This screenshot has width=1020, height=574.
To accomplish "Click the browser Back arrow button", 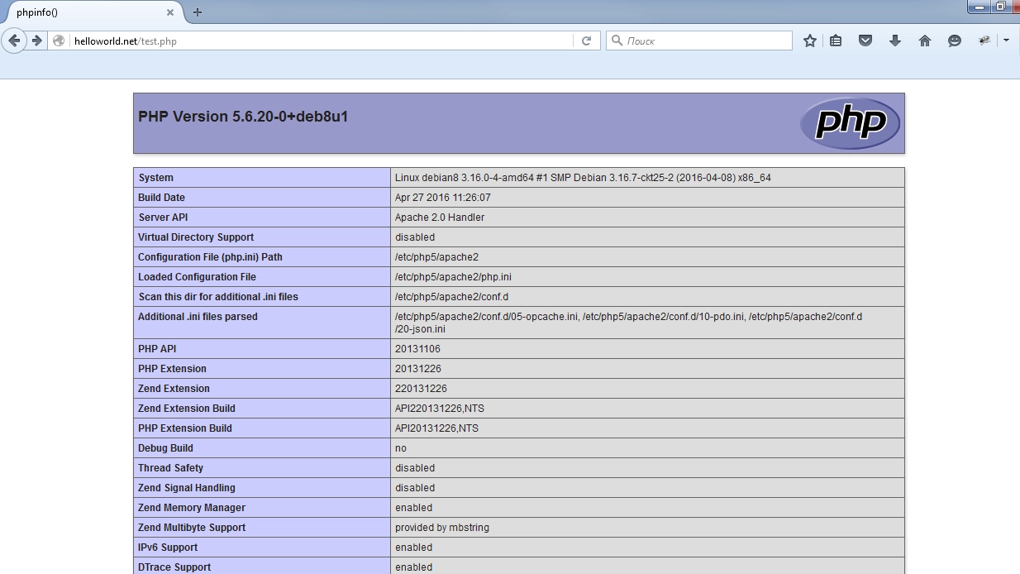I will [14, 41].
